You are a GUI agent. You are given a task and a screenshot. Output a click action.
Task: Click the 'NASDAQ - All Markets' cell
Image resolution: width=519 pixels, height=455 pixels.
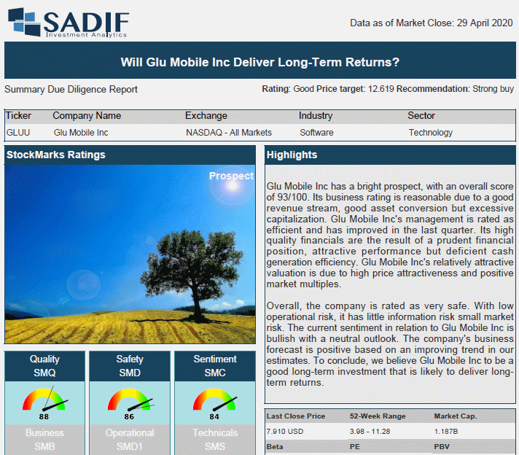(229, 133)
